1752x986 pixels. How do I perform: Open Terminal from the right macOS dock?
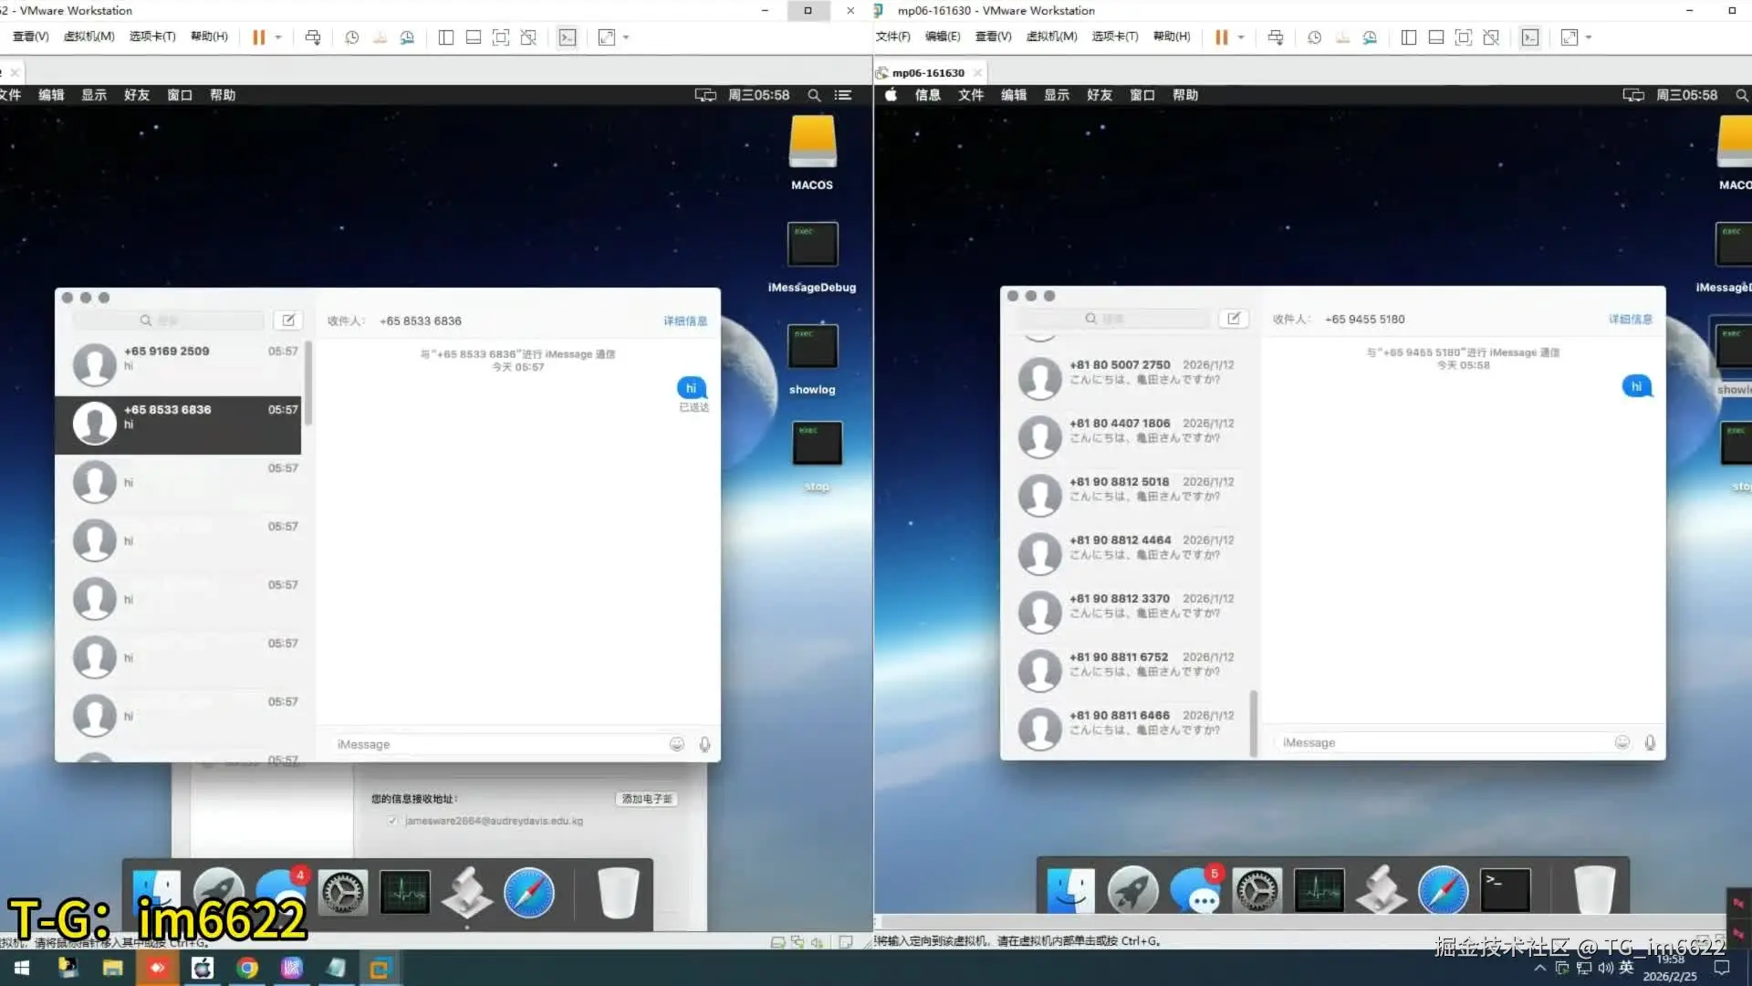click(1505, 889)
